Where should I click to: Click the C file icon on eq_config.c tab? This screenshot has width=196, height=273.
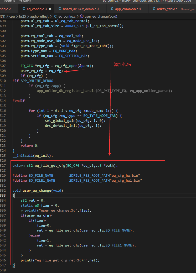pyautogui.click(x=24, y=9)
